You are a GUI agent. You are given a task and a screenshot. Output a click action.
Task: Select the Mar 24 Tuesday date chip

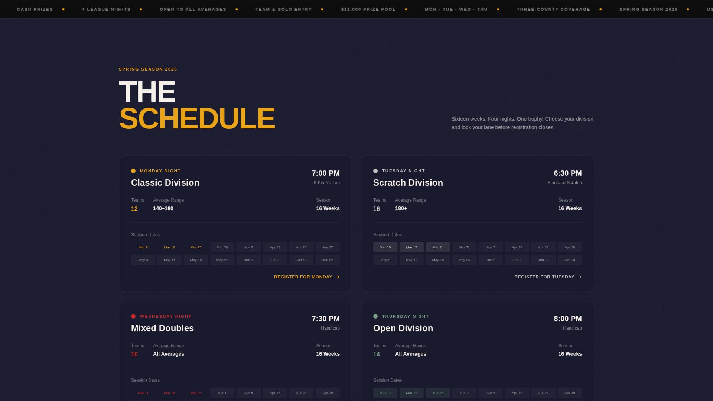coord(438,247)
